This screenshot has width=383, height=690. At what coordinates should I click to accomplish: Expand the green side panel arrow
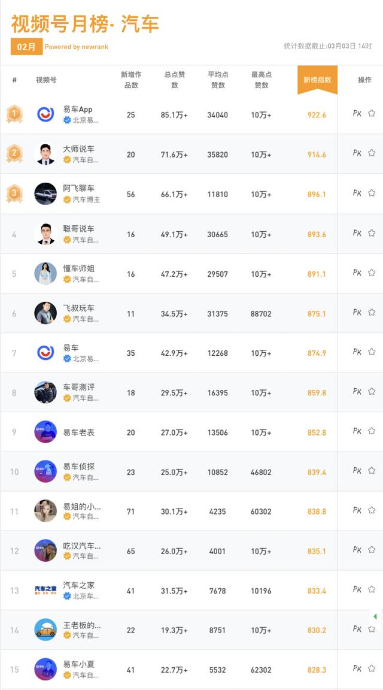[375, 616]
